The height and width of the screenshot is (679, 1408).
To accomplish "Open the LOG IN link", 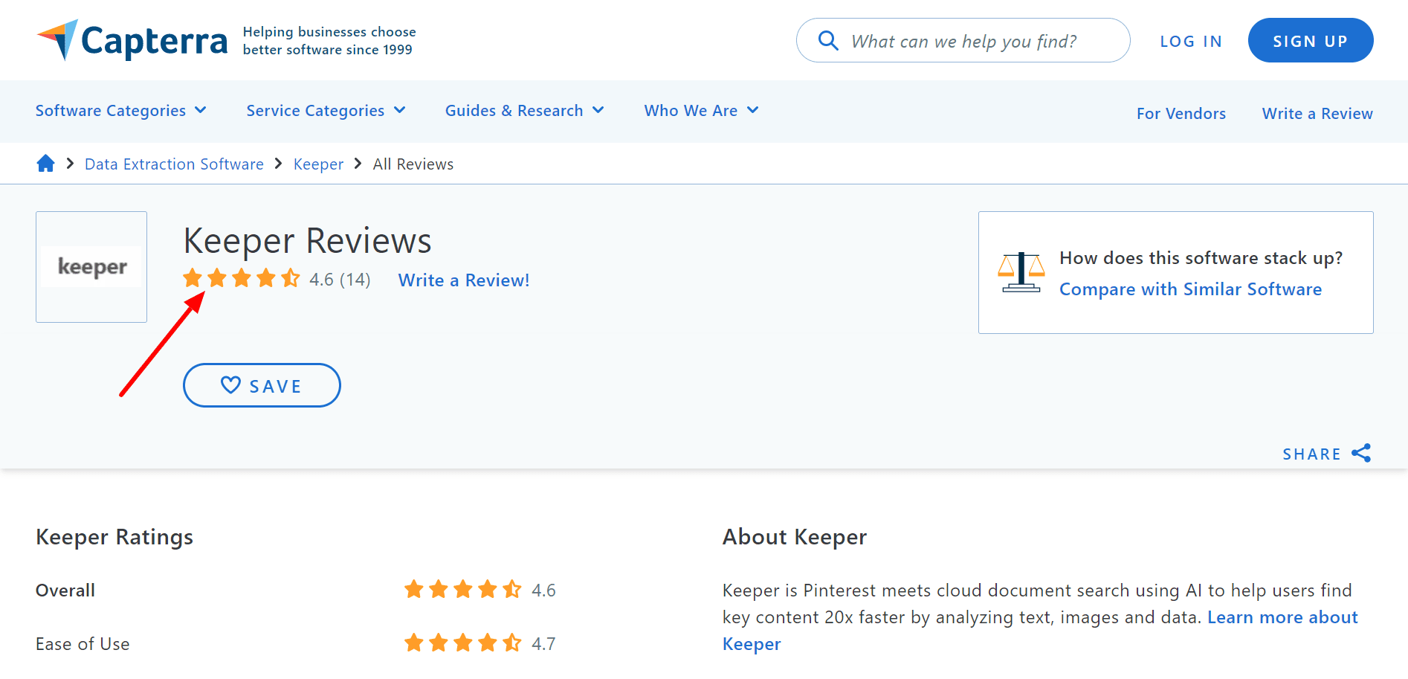I will [x=1191, y=41].
